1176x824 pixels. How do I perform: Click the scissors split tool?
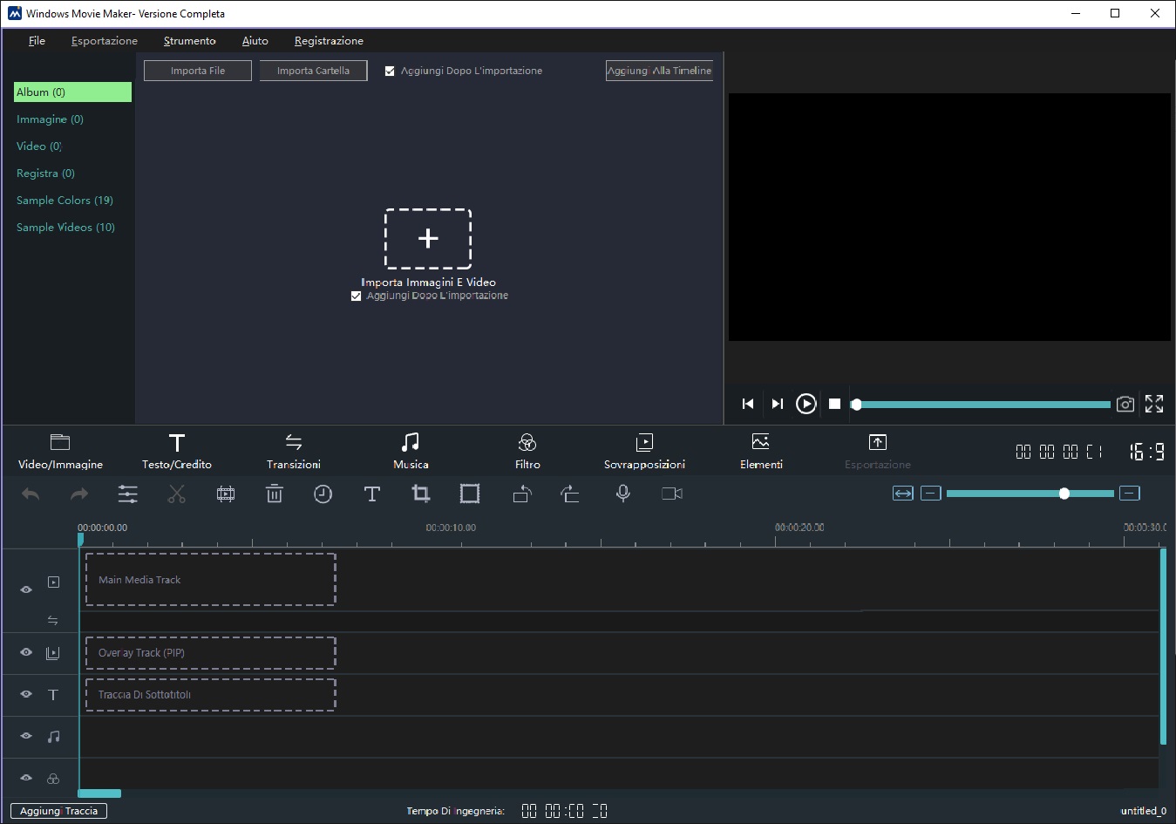coord(177,494)
